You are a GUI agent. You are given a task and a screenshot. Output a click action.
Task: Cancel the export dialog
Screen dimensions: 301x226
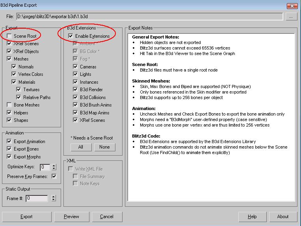107,217
